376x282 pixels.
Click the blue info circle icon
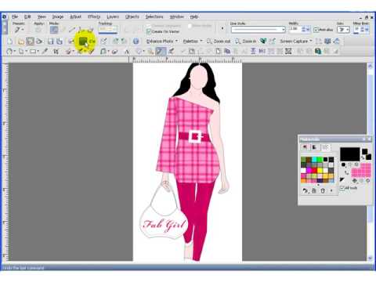click(x=136, y=42)
